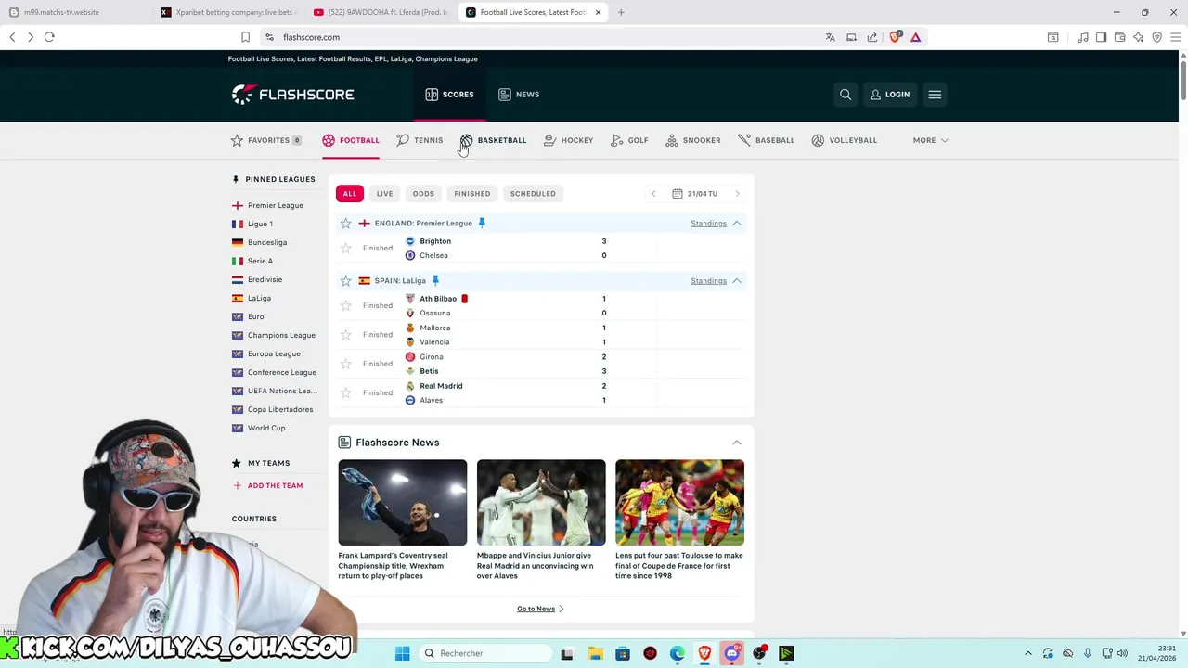Open the Tennis sport tab
The height and width of the screenshot is (668, 1188).
[420, 140]
